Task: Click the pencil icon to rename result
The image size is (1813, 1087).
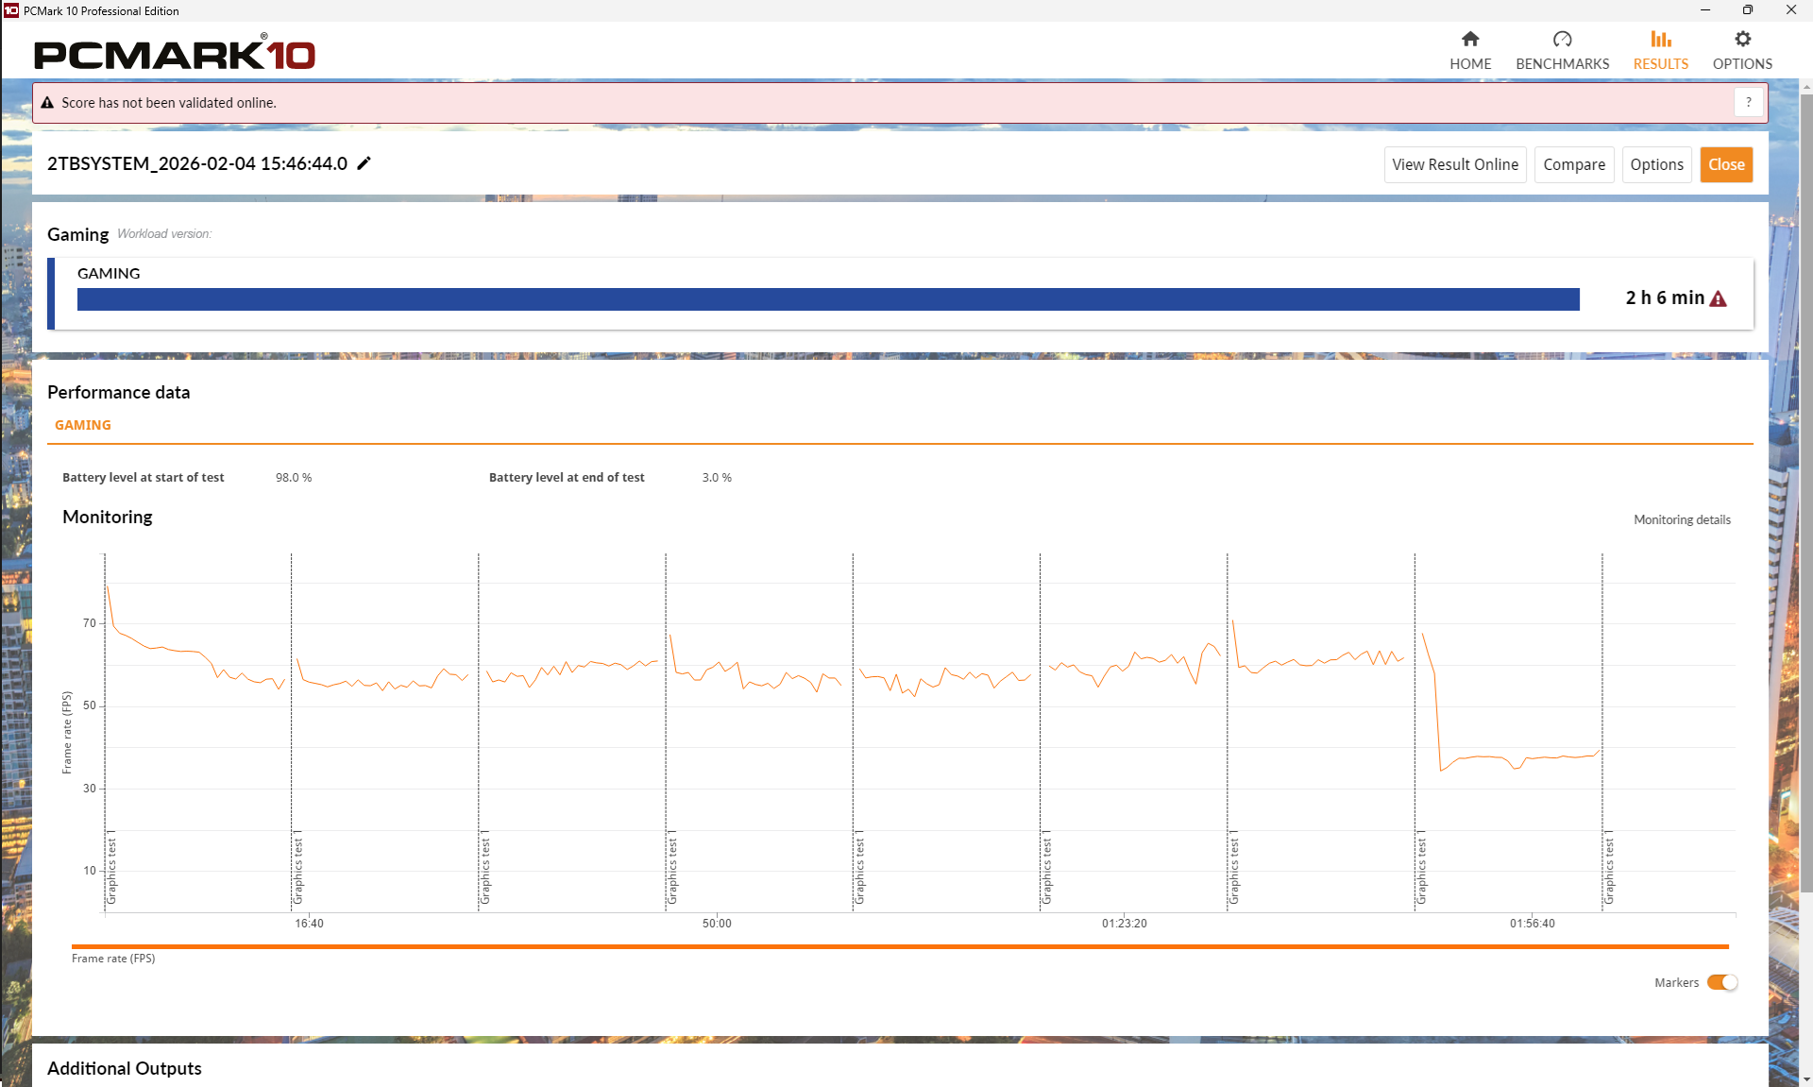Action: (364, 163)
